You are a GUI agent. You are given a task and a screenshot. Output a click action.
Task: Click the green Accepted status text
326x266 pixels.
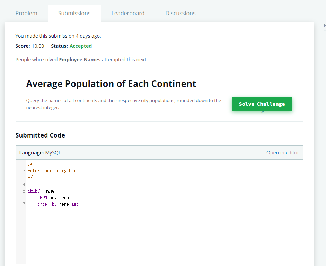coord(81,46)
